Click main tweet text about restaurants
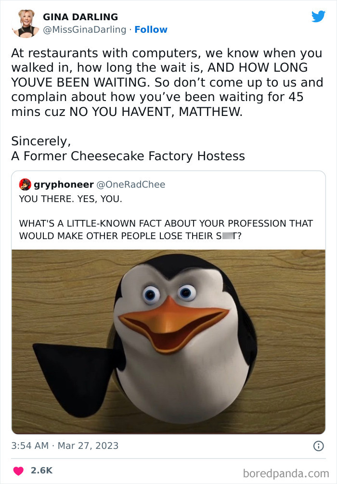The width and height of the screenshot is (337, 484). [167, 82]
